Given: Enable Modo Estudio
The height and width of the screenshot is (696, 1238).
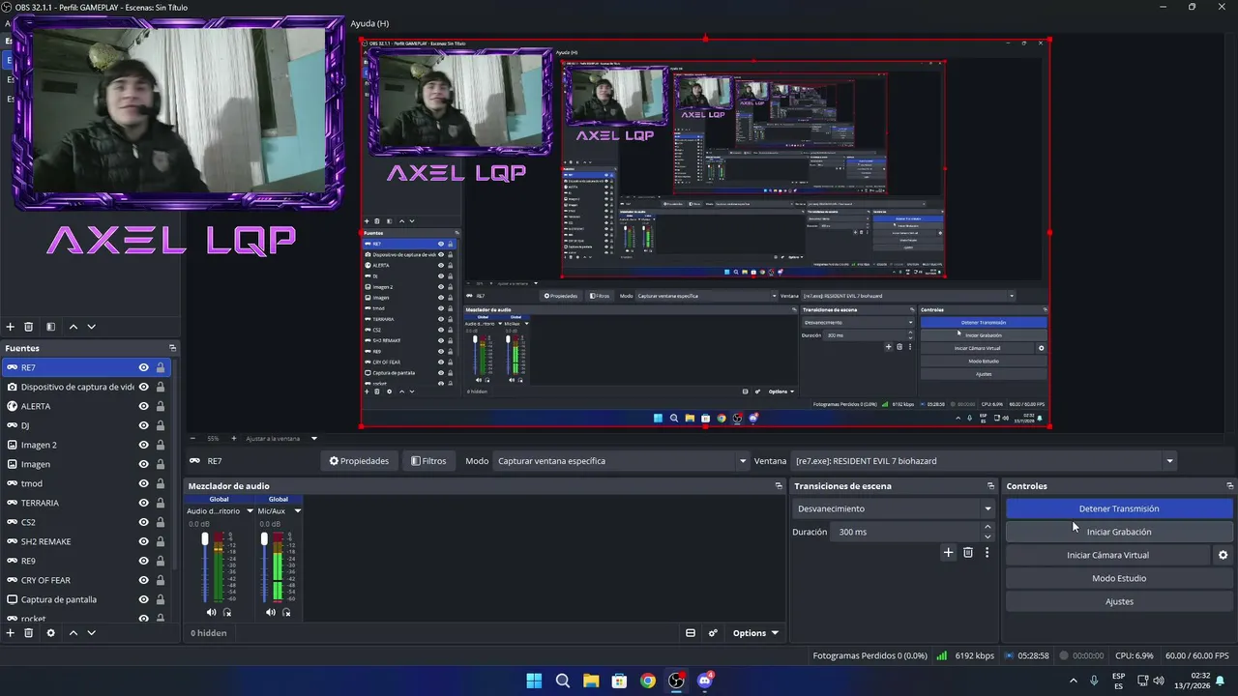Looking at the screenshot, I should tap(1119, 578).
